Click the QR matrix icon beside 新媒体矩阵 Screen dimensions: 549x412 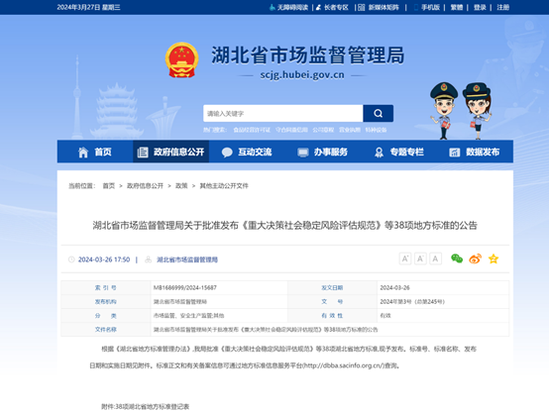(362, 7)
